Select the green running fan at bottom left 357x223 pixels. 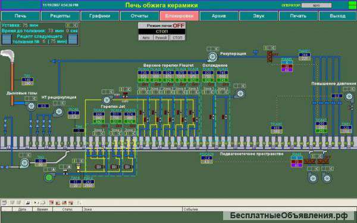[x=49, y=177]
